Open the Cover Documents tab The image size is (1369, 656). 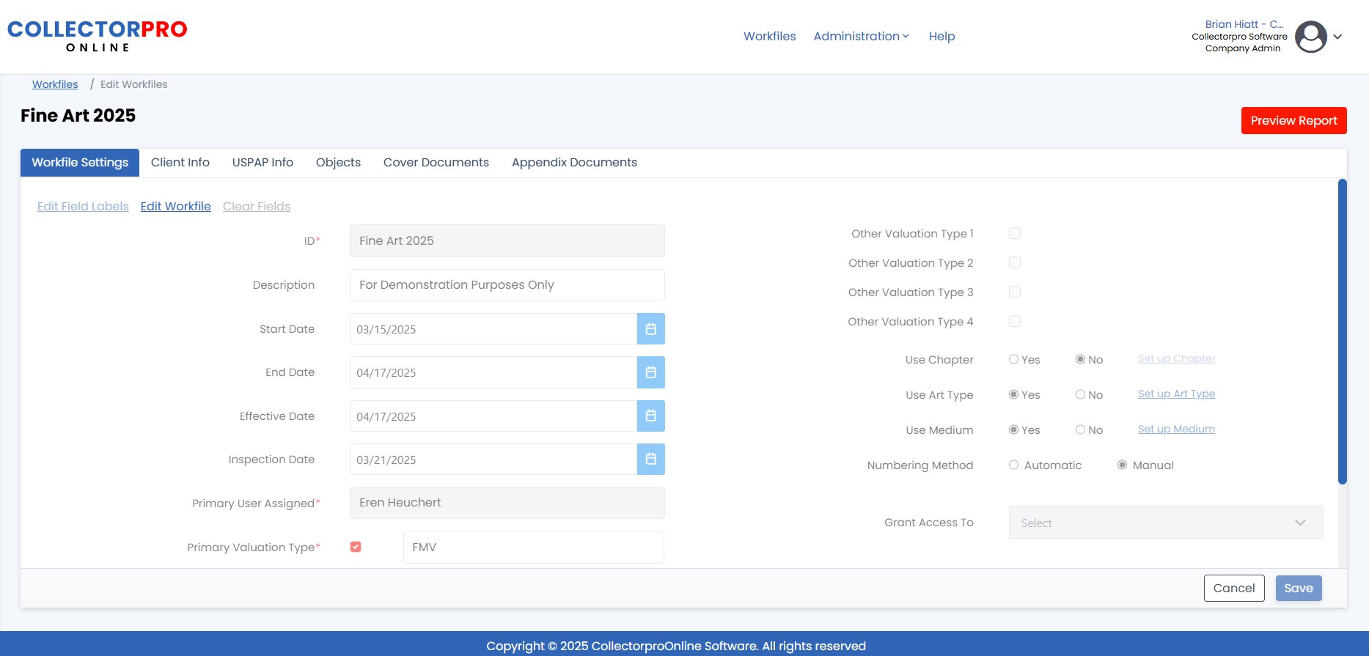point(436,163)
